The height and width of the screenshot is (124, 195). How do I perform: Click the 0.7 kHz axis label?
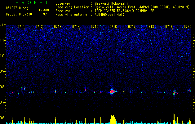3,102
